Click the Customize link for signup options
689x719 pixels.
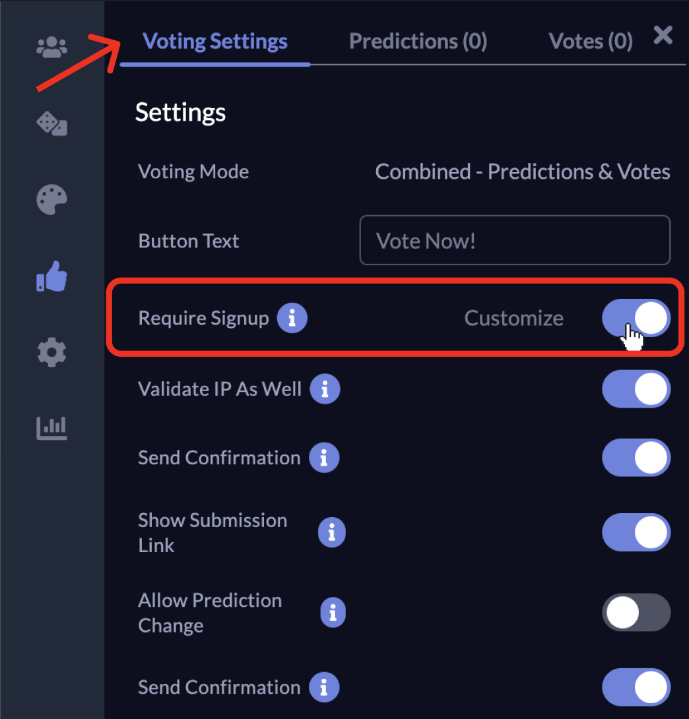pos(514,318)
